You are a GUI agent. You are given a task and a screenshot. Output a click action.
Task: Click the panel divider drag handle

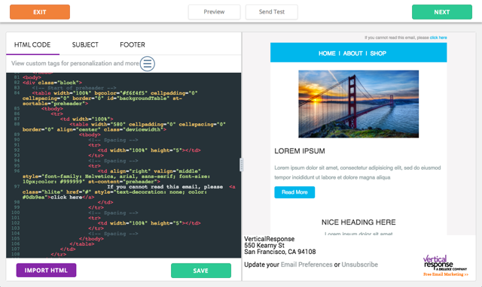point(241,165)
